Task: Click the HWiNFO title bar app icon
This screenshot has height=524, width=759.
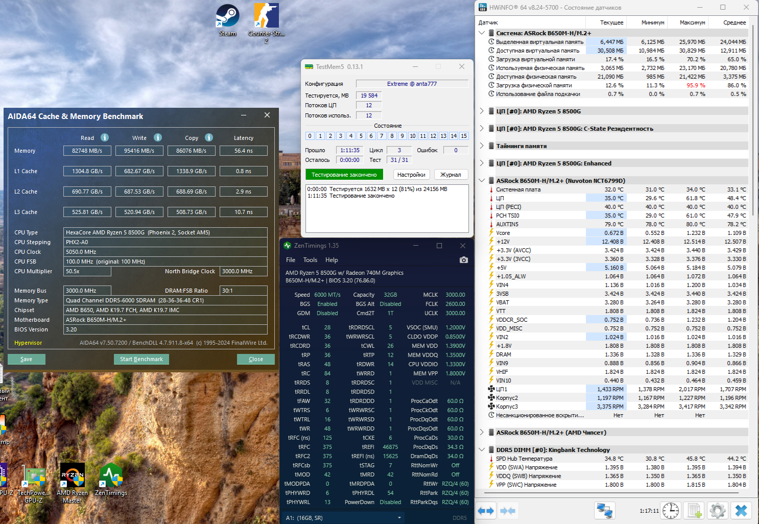Action: pos(483,8)
